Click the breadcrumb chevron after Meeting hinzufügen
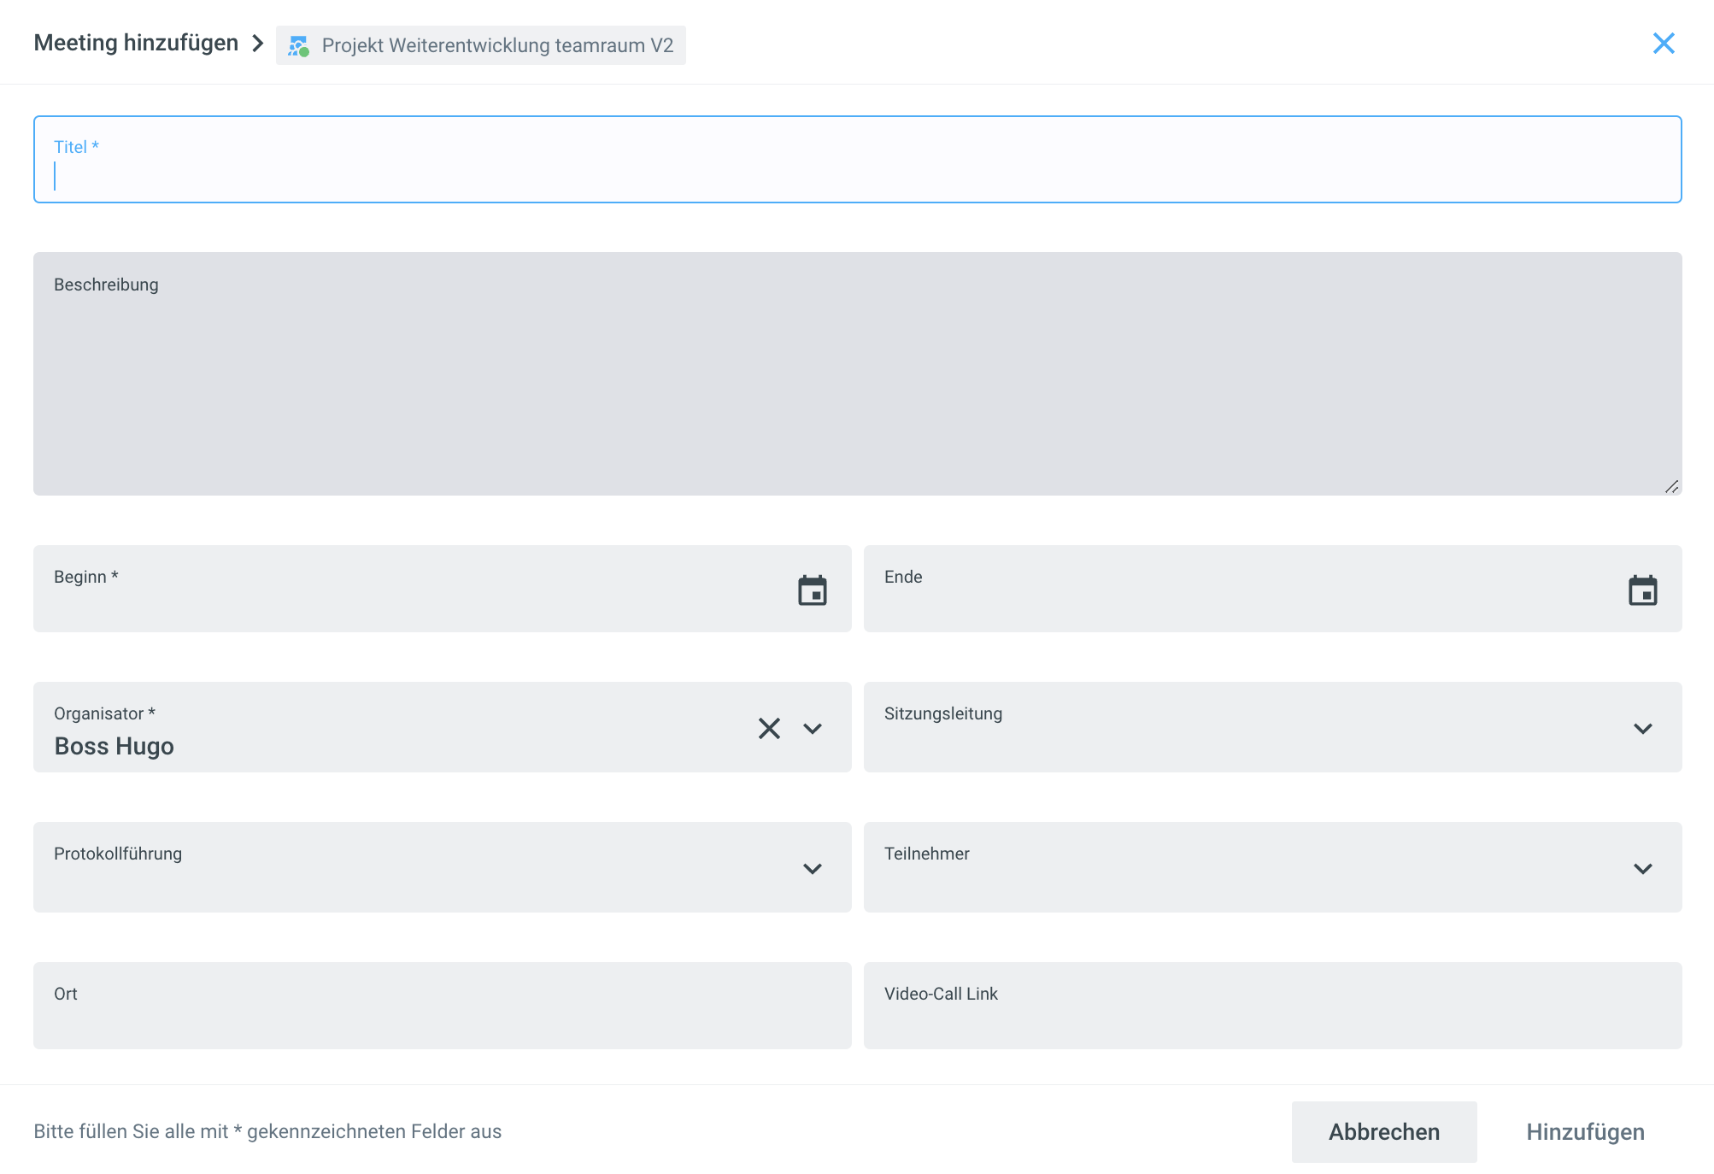This screenshot has height=1174, width=1714. point(258,44)
